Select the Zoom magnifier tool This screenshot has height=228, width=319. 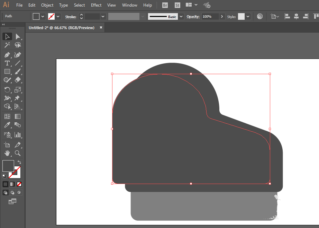coord(18,153)
